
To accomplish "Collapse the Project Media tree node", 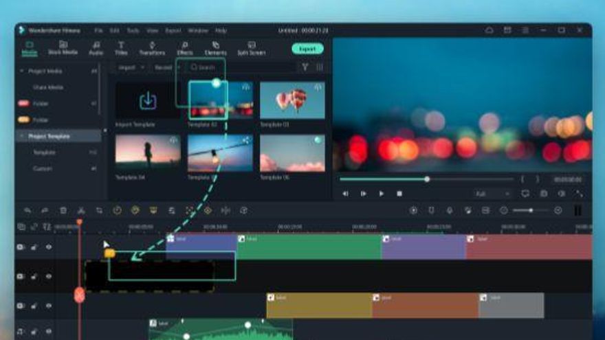I will [21, 71].
